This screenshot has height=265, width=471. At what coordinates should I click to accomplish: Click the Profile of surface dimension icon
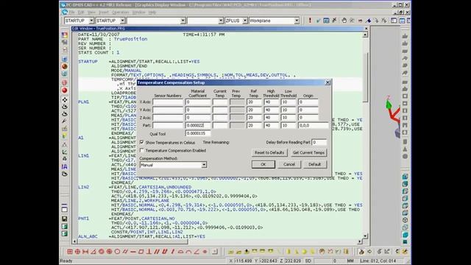(x=180, y=252)
